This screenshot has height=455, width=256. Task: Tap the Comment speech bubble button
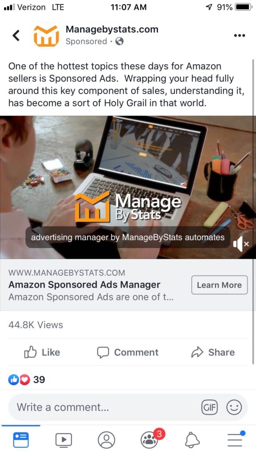pos(128,352)
